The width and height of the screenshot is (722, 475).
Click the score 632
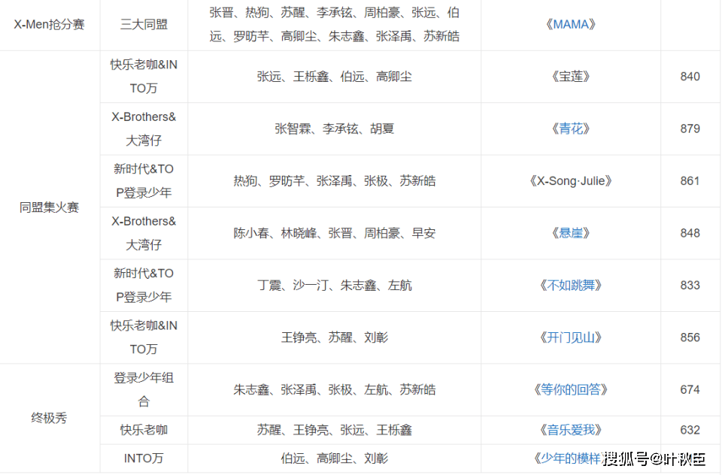(x=690, y=430)
